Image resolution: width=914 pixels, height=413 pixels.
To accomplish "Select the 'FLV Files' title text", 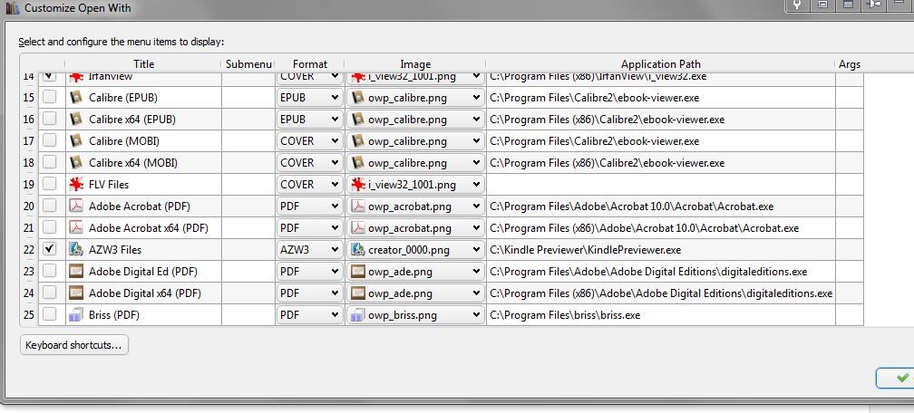I will pyautogui.click(x=109, y=185).
